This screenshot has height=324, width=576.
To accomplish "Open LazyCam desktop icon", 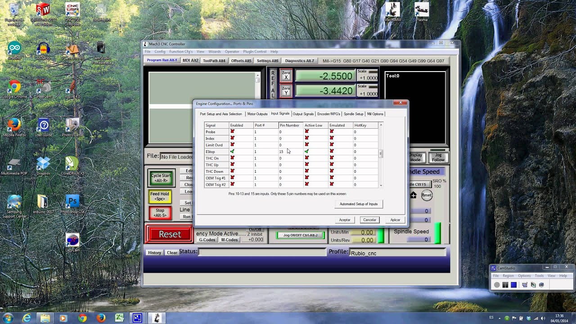I will pos(72,243).
